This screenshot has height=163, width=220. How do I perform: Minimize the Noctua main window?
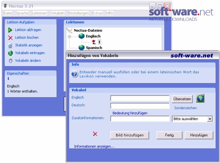152,6
